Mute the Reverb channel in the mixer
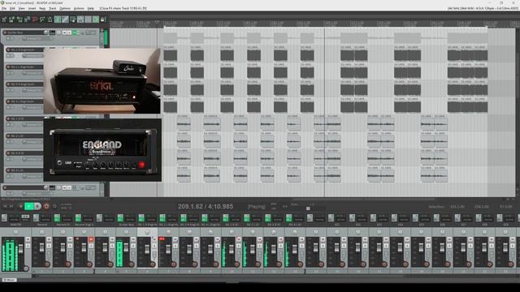This screenshot has width=520, height=292. click(x=49, y=239)
